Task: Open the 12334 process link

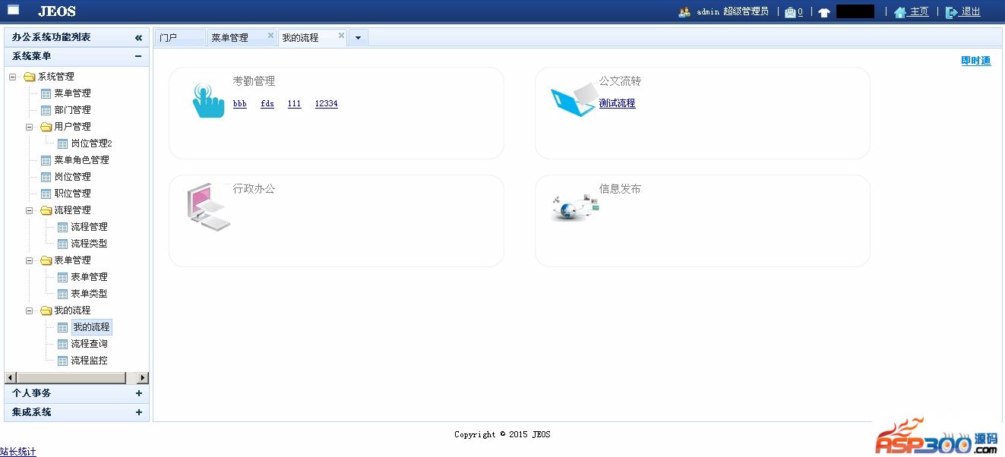Action: coord(327,104)
